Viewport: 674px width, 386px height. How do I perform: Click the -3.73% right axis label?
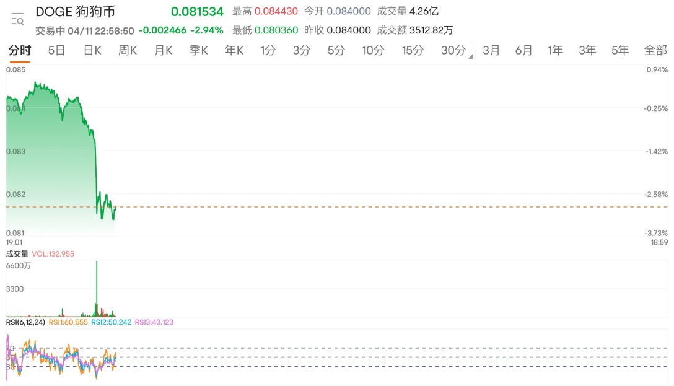pyautogui.click(x=656, y=233)
